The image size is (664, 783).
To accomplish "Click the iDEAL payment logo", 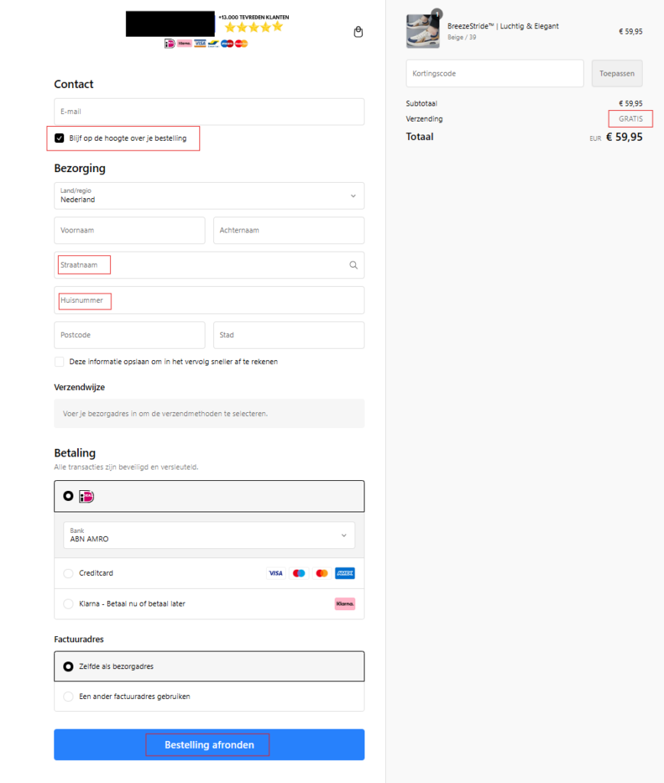I will point(87,496).
